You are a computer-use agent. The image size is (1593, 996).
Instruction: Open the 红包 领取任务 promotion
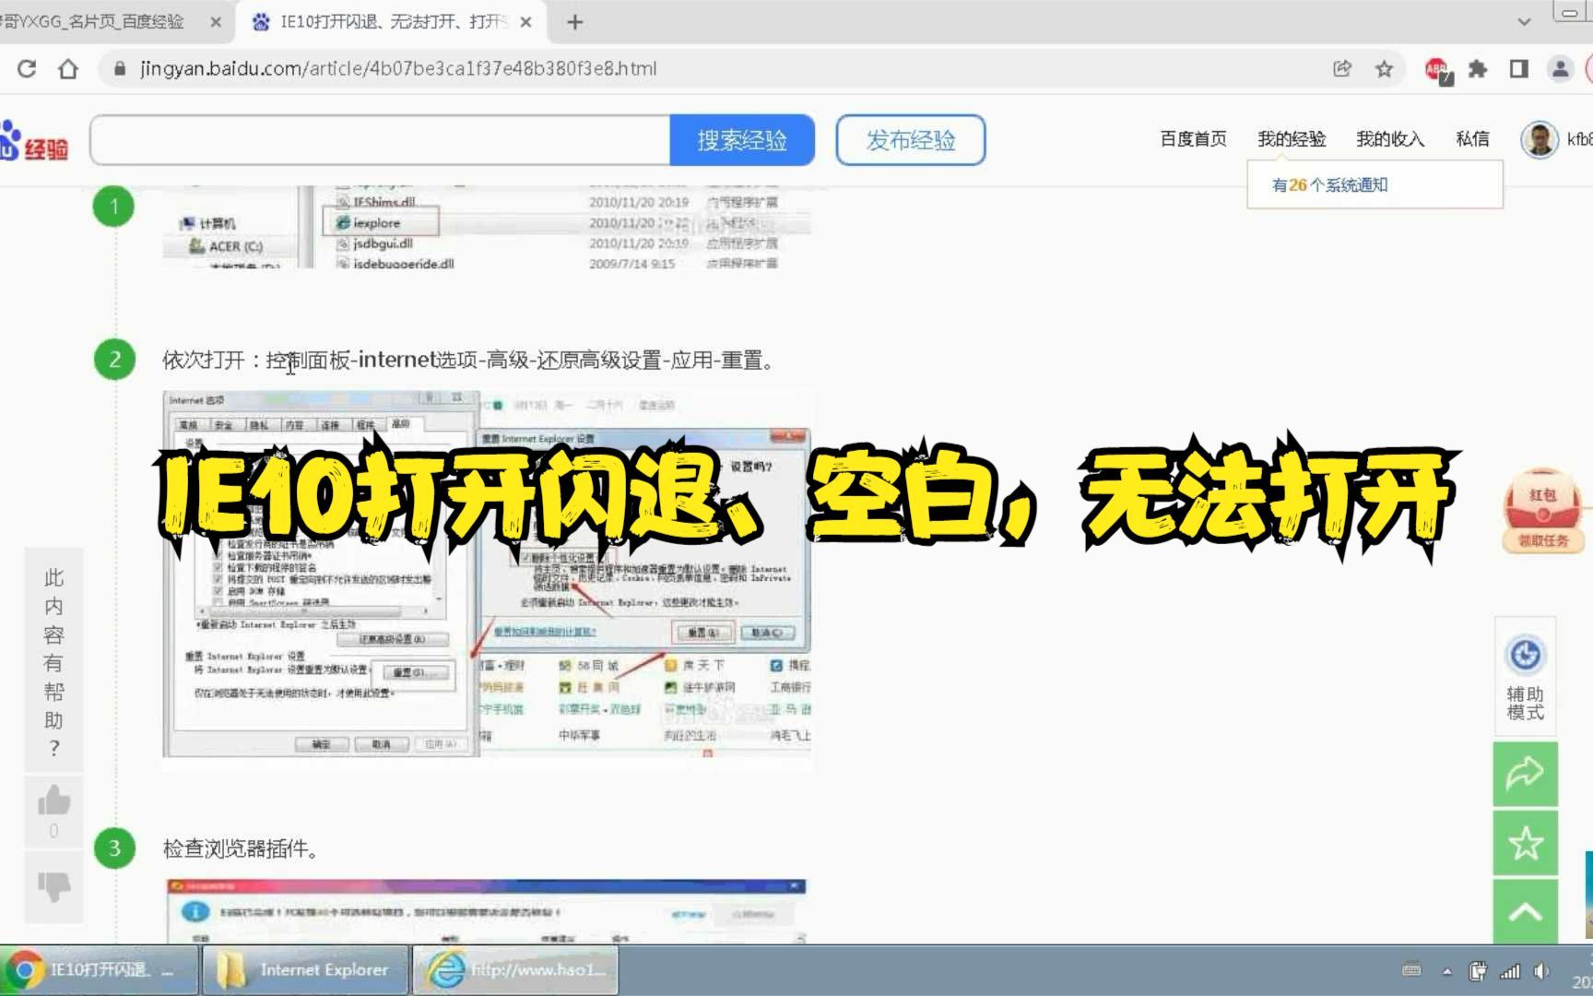(x=1542, y=513)
